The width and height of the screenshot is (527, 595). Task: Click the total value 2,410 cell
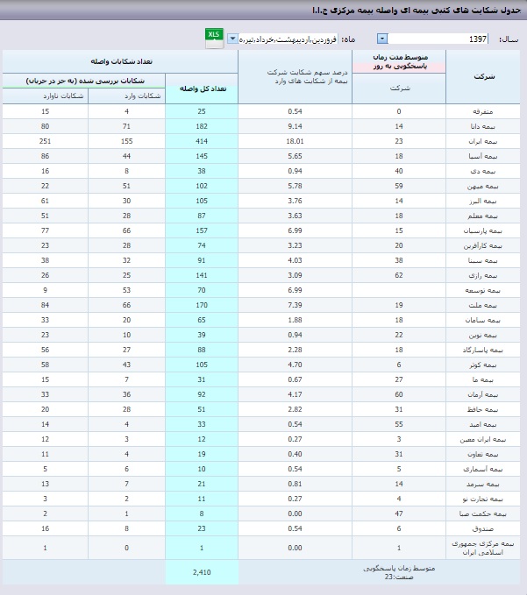pyautogui.click(x=201, y=572)
